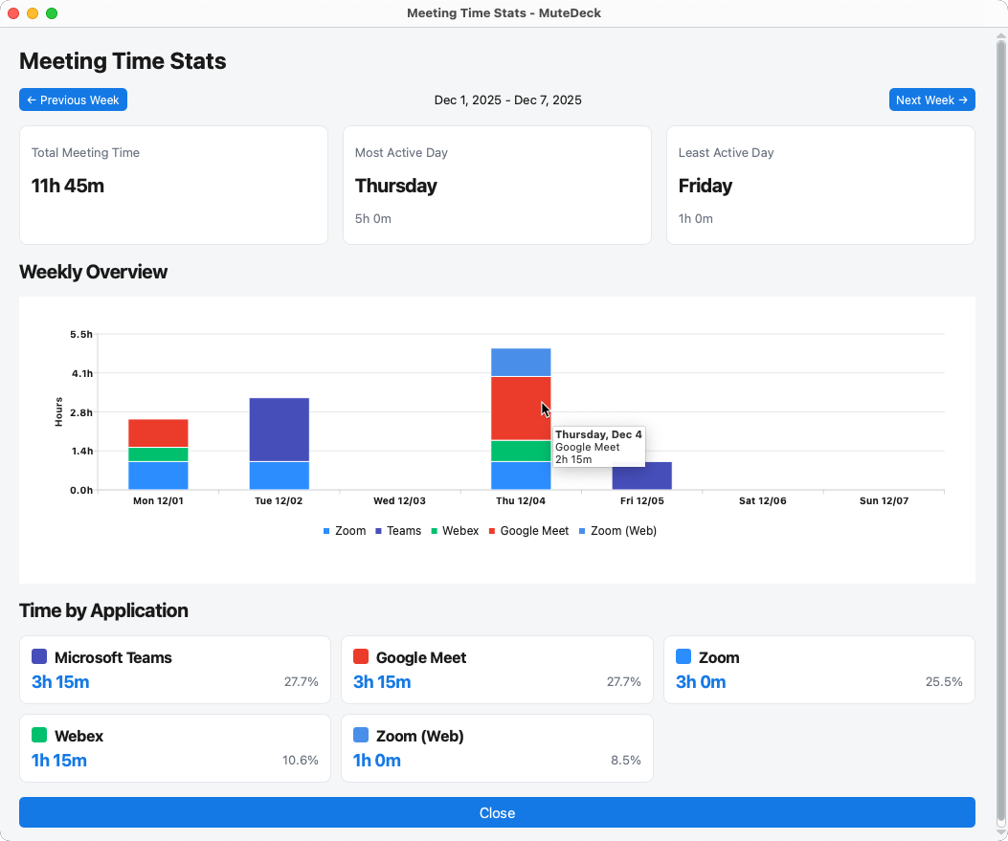Click the Most Active Day Thursday card

pyautogui.click(x=497, y=185)
